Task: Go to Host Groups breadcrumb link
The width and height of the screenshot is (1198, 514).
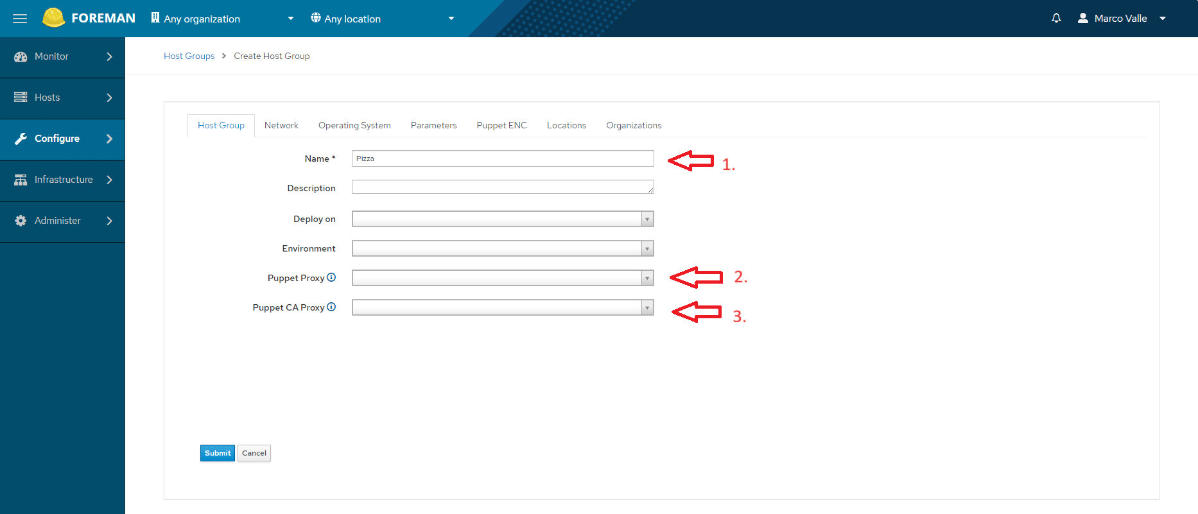Action: click(189, 56)
